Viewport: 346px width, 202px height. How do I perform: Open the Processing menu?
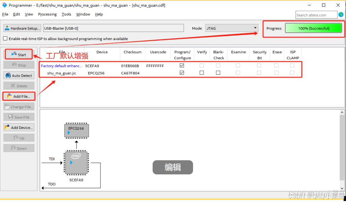pos(47,14)
